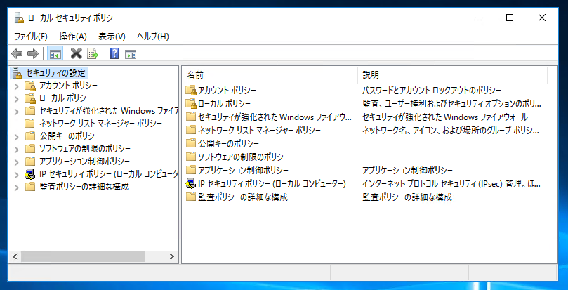Click the セキュリティの設定 root icon in the tree
This screenshot has width=568, height=290.
pos(17,73)
